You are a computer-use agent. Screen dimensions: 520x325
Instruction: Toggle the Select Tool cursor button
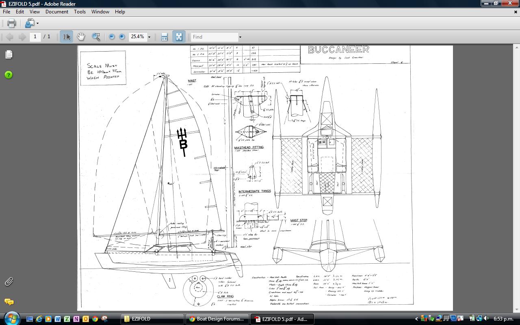(x=66, y=37)
